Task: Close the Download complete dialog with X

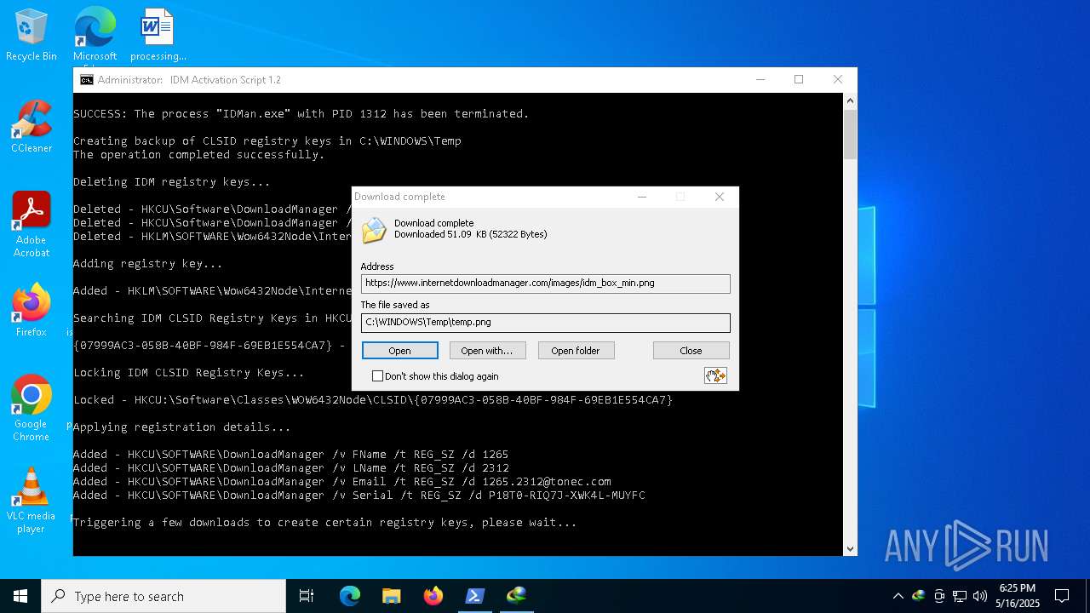Action: click(720, 197)
